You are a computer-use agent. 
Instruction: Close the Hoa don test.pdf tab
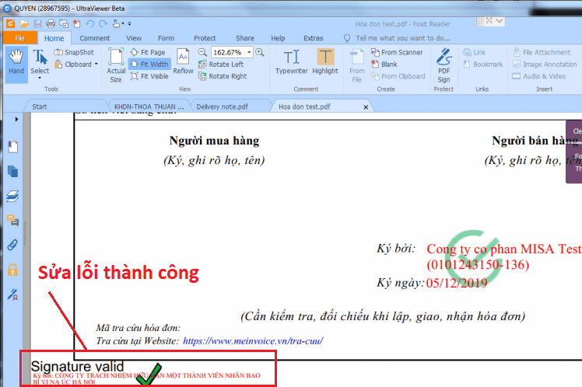[366, 107]
